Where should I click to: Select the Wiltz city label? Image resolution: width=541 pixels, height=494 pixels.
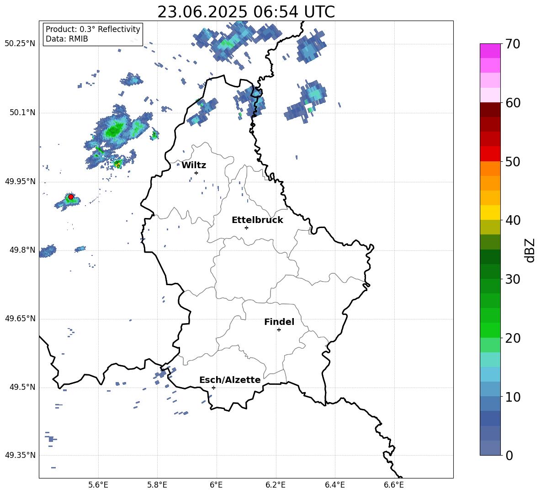tap(194, 165)
